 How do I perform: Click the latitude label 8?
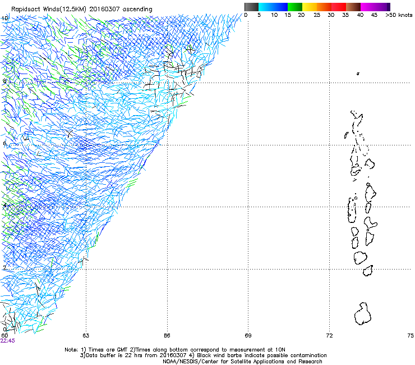4,81
